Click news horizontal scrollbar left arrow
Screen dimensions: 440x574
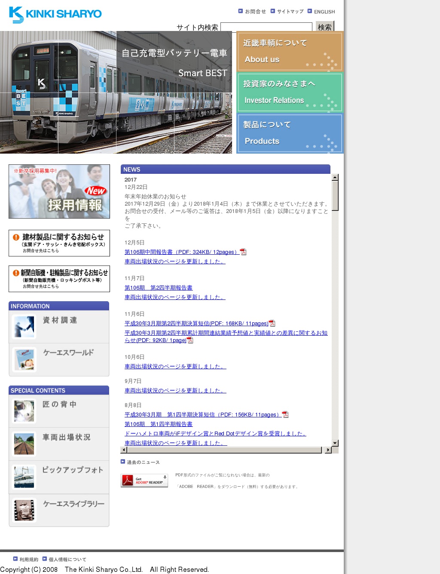(124, 450)
